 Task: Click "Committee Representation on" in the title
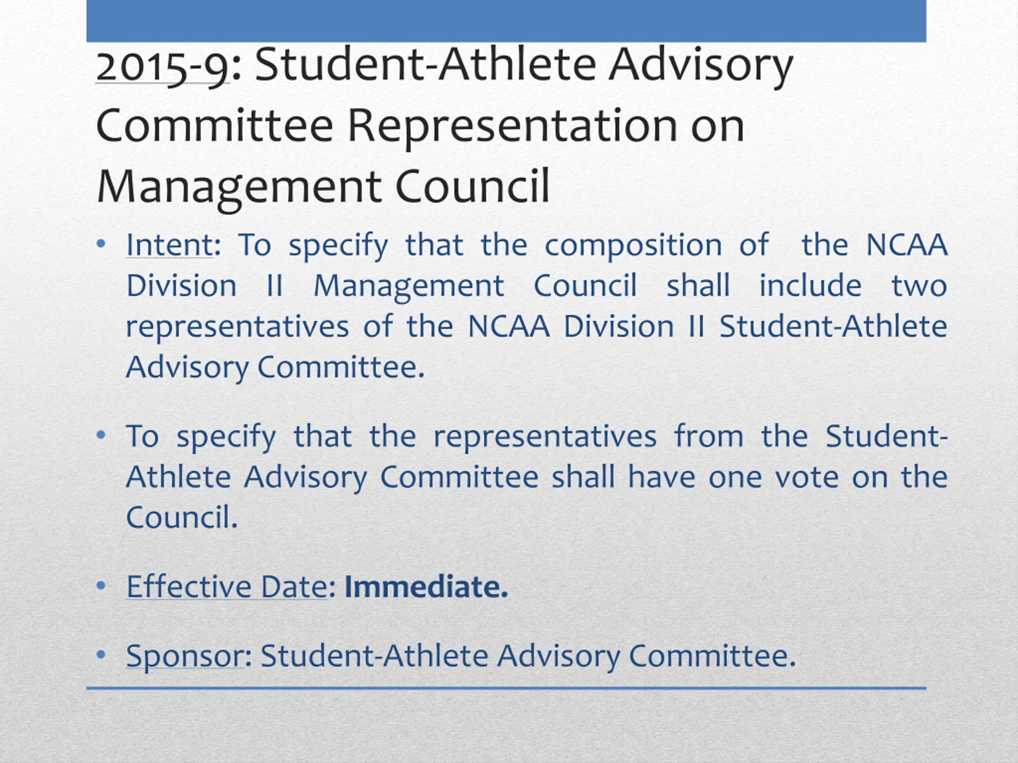point(420,125)
